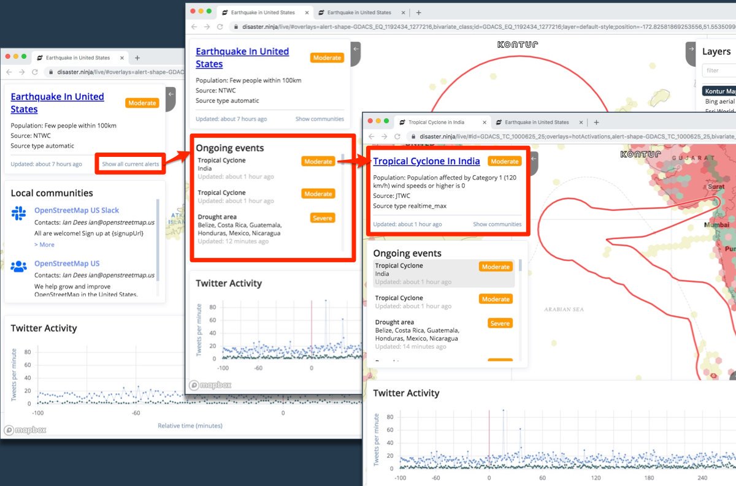This screenshot has width=736, height=486.
Task: Select Bing aerial layer in Layers panel
Action: click(x=720, y=102)
